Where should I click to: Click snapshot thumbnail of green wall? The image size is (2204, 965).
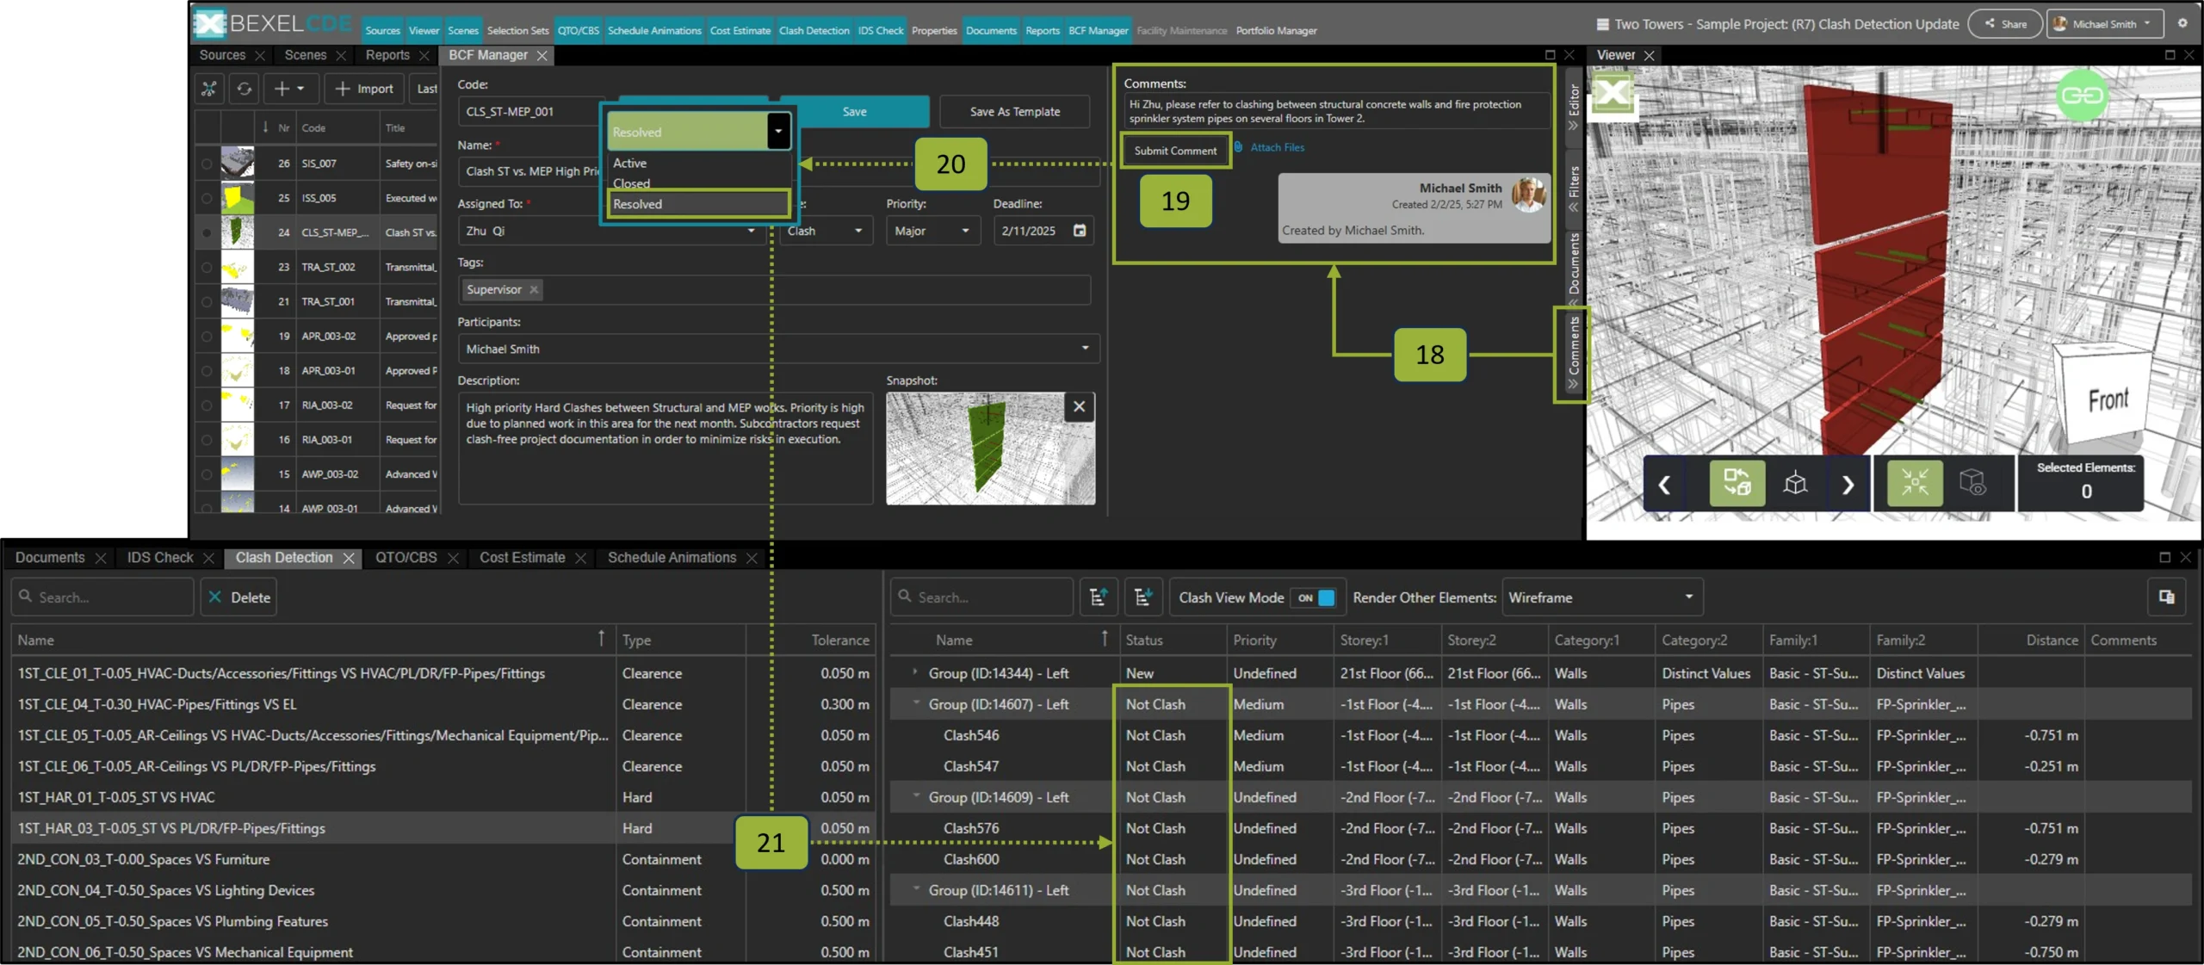990,448
